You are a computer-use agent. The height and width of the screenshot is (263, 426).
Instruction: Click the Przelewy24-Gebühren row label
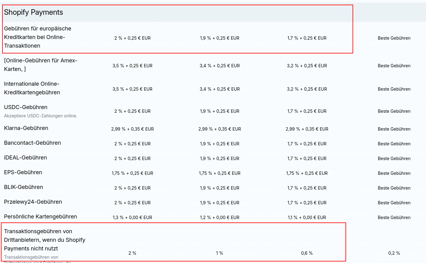click(x=33, y=202)
